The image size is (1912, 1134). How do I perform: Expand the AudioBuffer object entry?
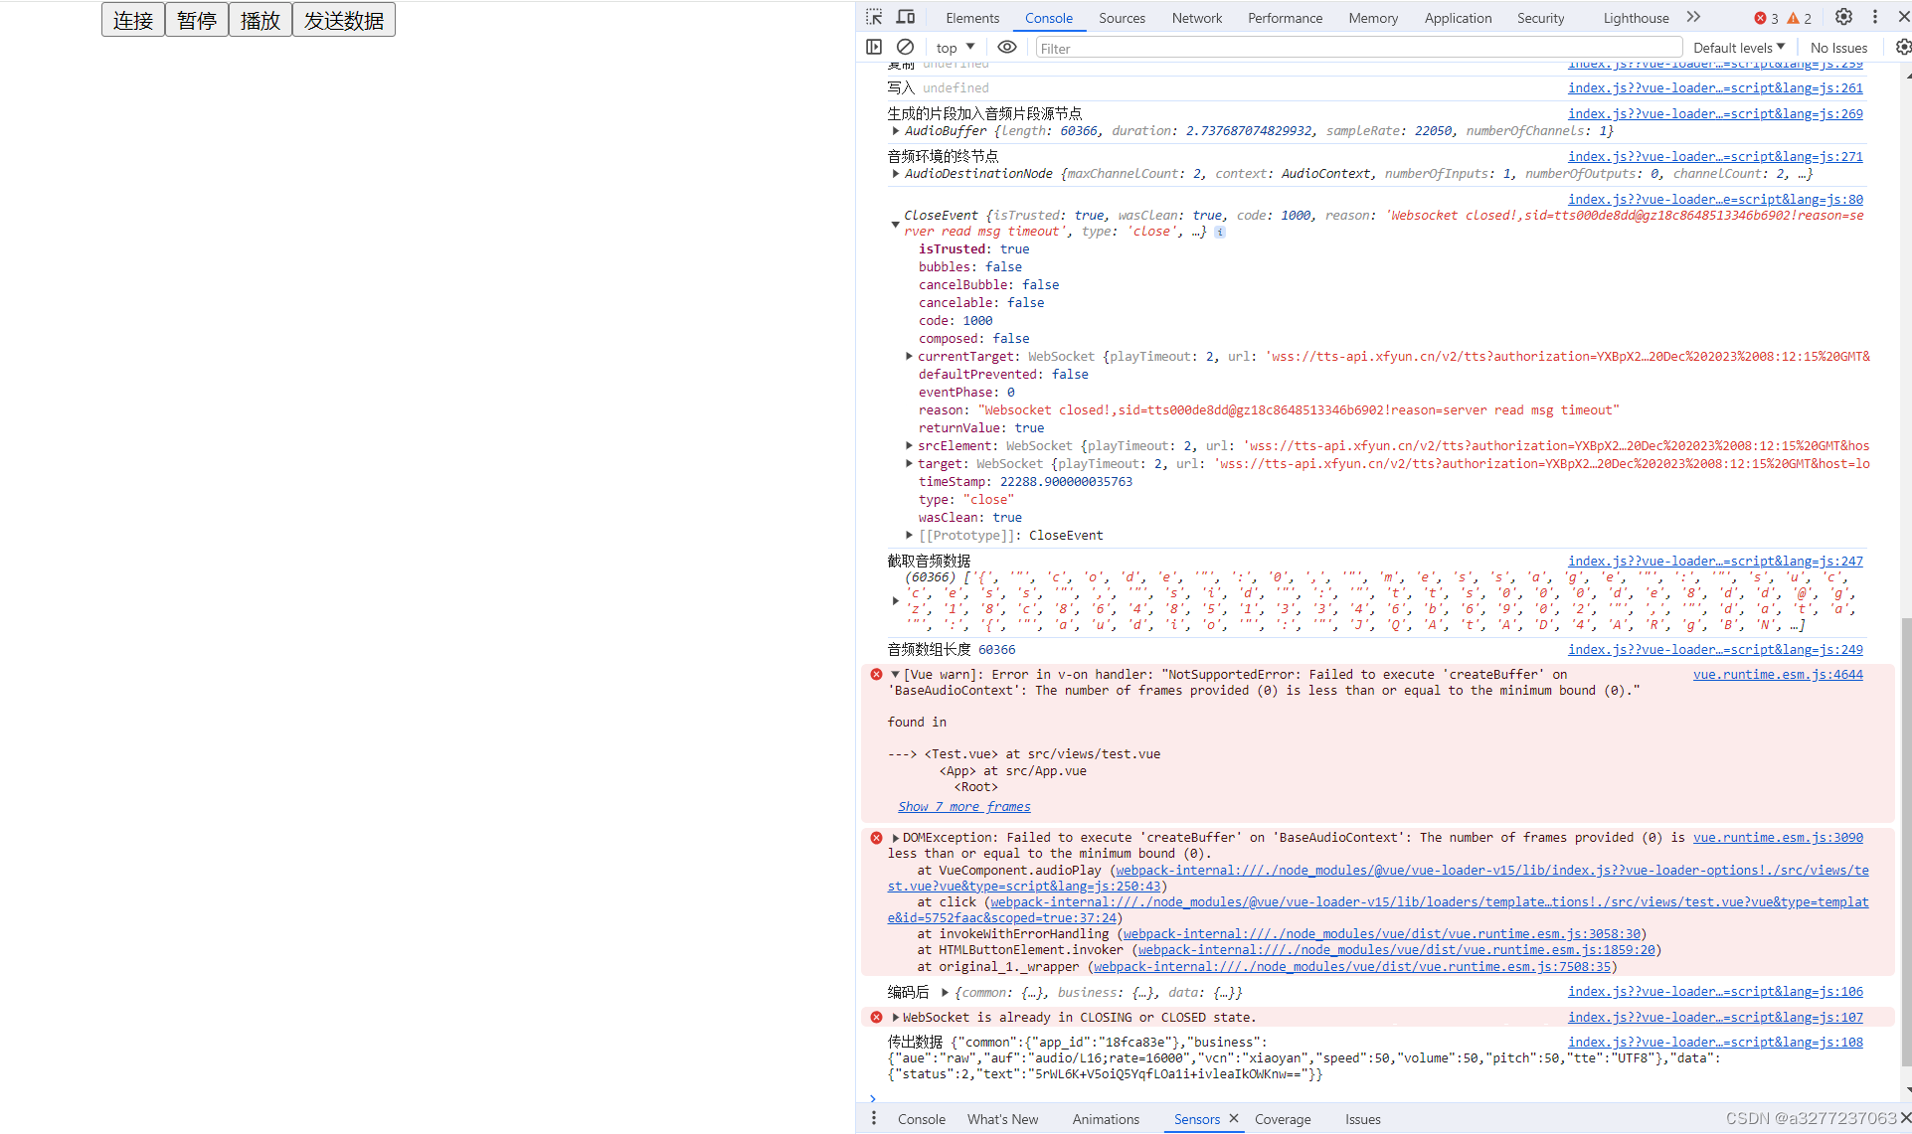pos(896,131)
